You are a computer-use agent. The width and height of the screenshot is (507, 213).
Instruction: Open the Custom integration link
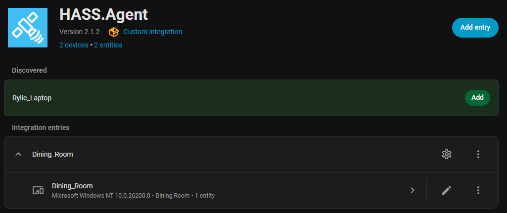[152, 32]
